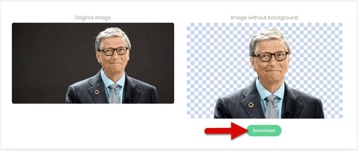Open the image without background preview
This screenshot has height=151, width=358.
click(x=264, y=70)
